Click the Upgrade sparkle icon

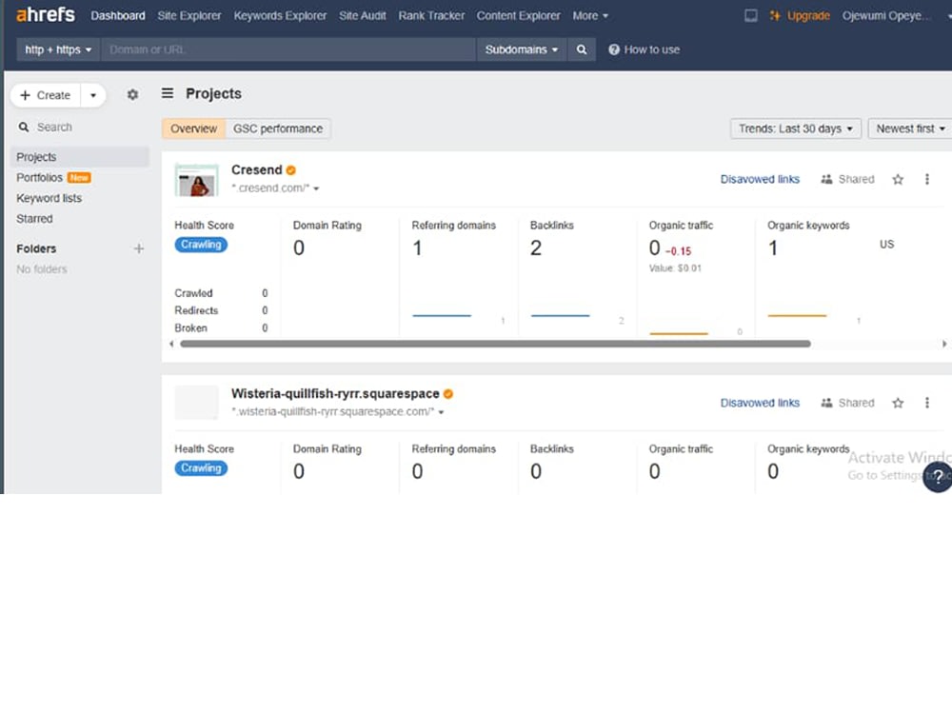click(775, 16)
